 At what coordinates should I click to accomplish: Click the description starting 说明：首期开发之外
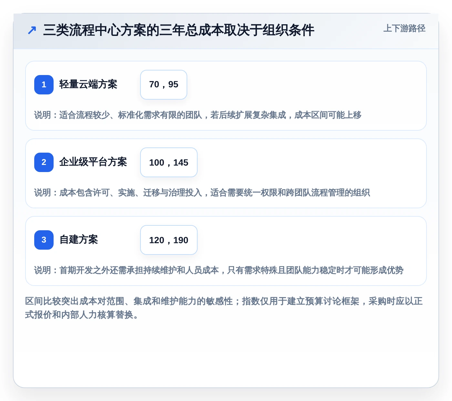coord(219,270)
